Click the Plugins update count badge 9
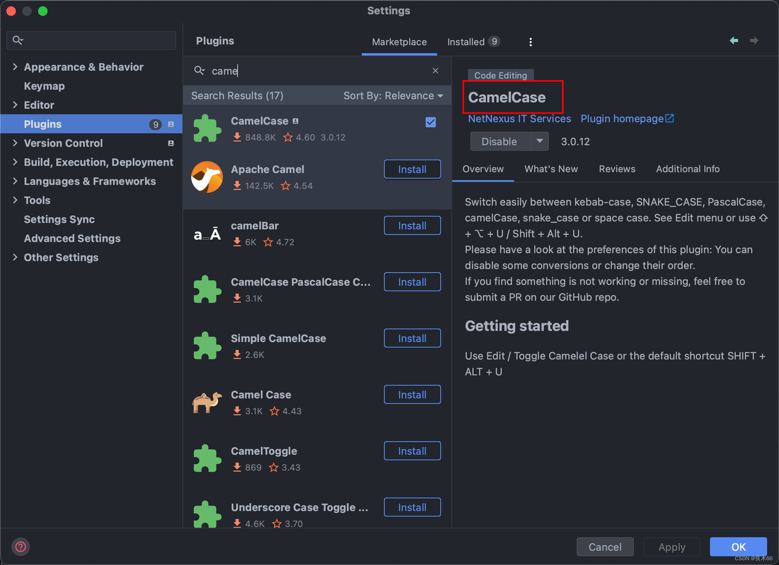Screen dimensions: 779x565 click(x=156, y=124)
